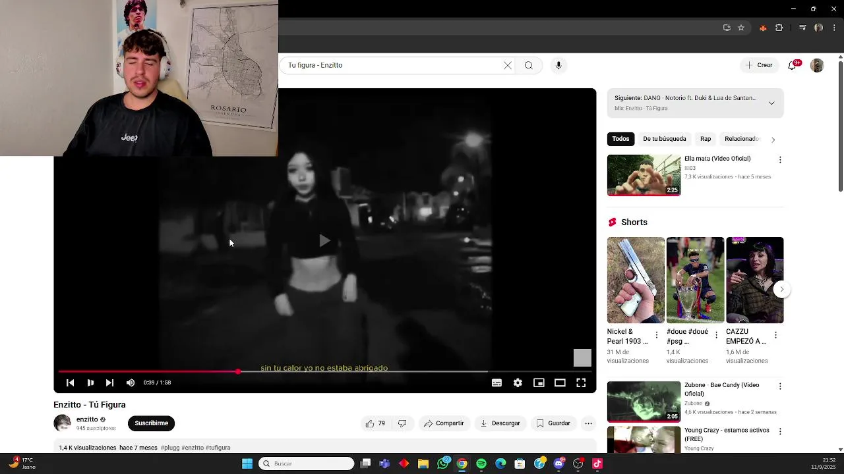This screenshot has width=844, height=474.
Task: Open Zubone Bae Candy video thumbnail
Action: [x=644, y=402]
